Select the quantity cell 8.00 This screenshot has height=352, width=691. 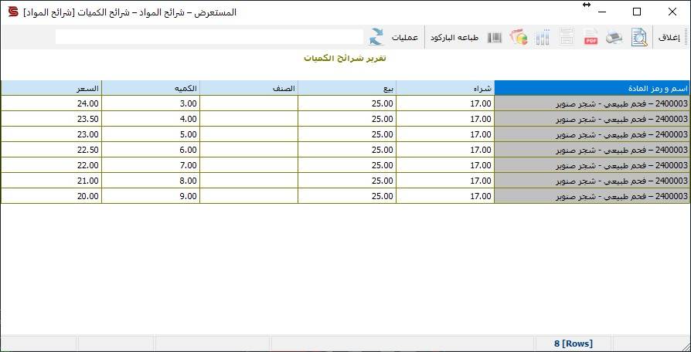(x=151, y=181)
